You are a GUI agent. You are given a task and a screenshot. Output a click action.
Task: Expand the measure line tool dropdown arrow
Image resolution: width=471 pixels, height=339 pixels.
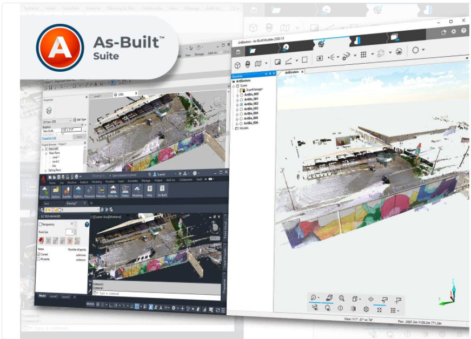coord(296,60)
